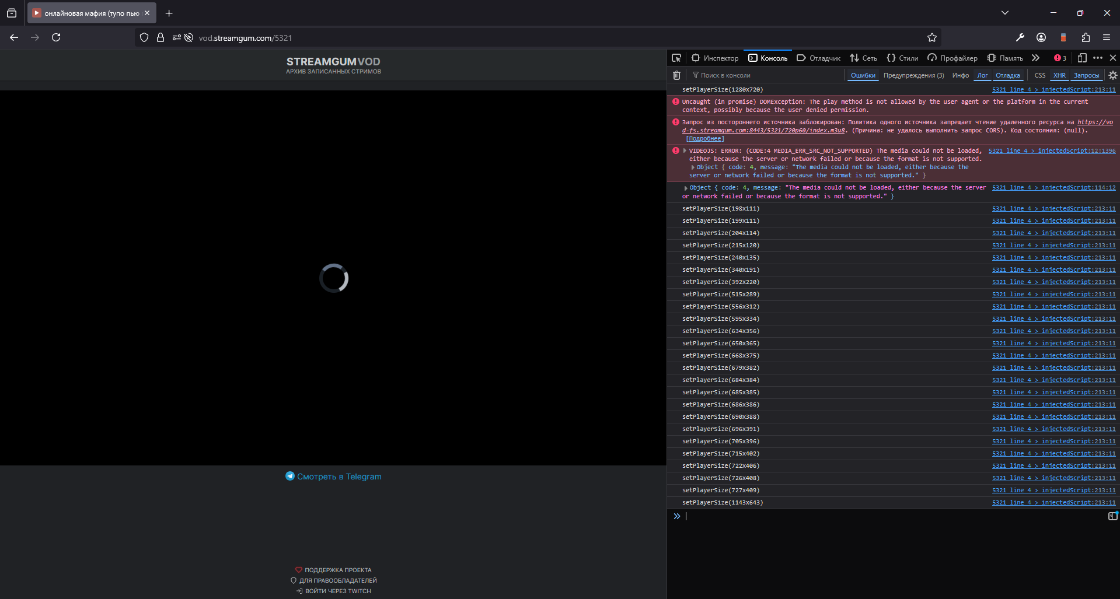
Task: Open the developer tools wrench button
Action: pyautogui.click(x=1020, y=37)
